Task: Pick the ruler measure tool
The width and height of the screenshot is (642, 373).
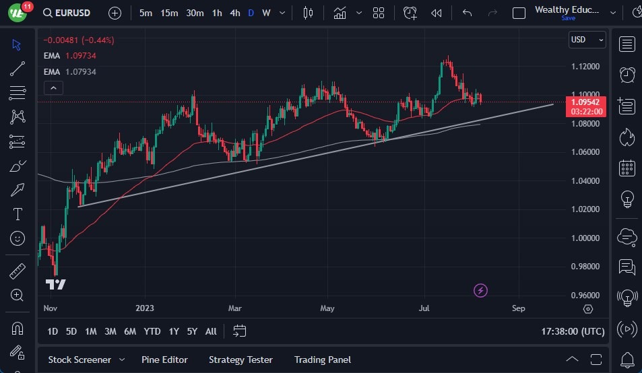Action: pos(18,271)
